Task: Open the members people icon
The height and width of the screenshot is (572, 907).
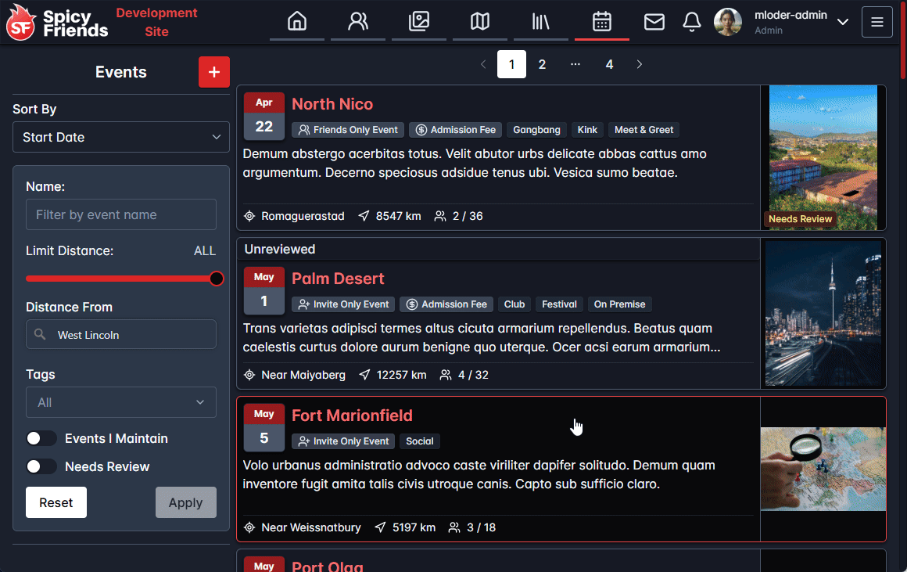Action: click(358, 22)
